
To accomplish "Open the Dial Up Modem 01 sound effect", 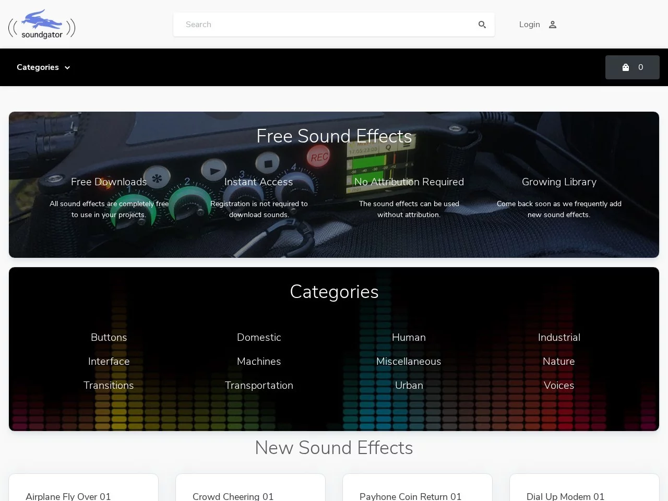I will coord(565,497).
